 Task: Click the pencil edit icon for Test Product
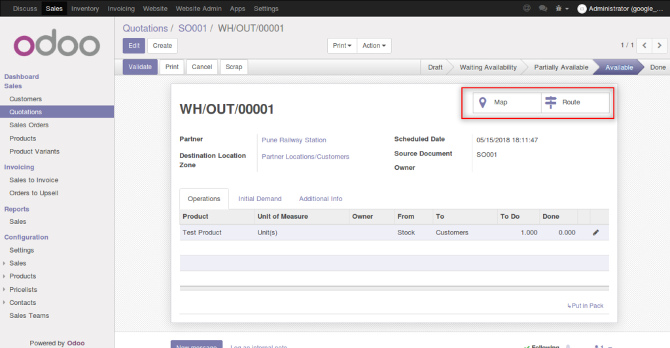595,232
